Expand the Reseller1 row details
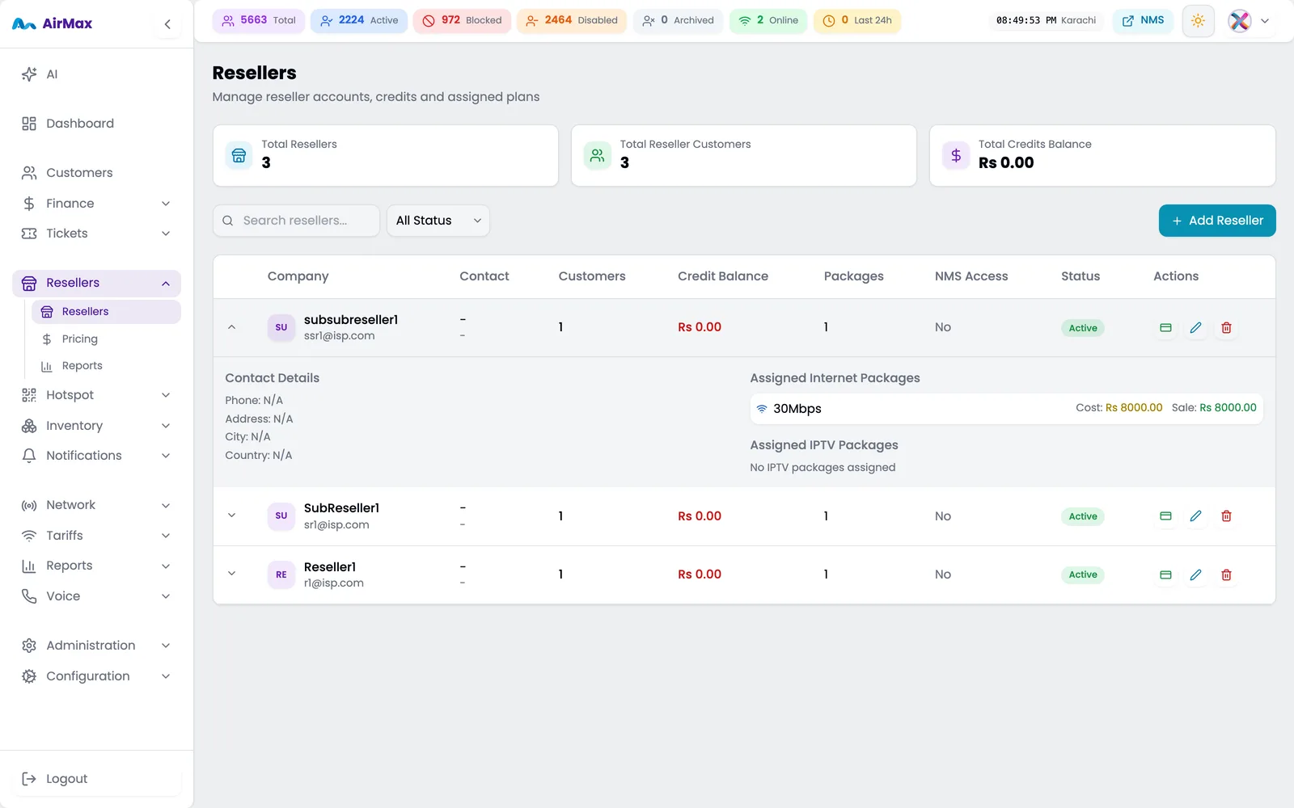This screenshot has width=1294, height=808. 231,574
